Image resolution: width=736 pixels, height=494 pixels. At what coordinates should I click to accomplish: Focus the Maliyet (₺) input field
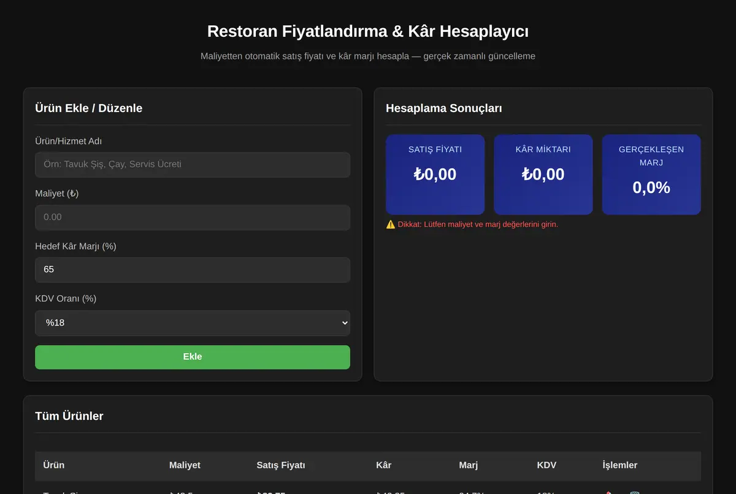(193, 218)
